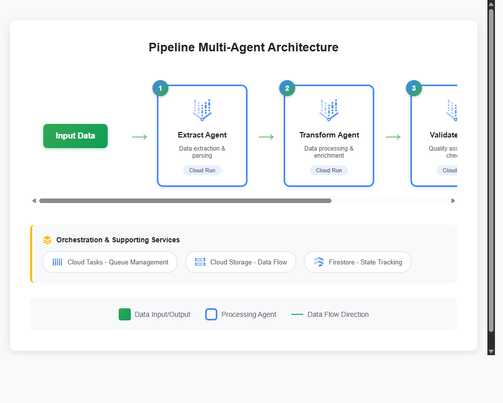Click the Cloud Run tag on Transform Agent

pyautogui.click(x=329, y=170)
